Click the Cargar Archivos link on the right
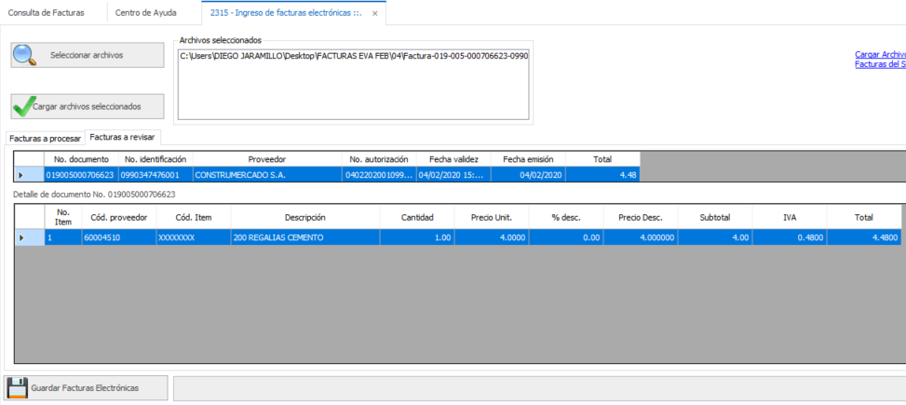The width and height of the screenshot is (906, 405). click(880, 54)
